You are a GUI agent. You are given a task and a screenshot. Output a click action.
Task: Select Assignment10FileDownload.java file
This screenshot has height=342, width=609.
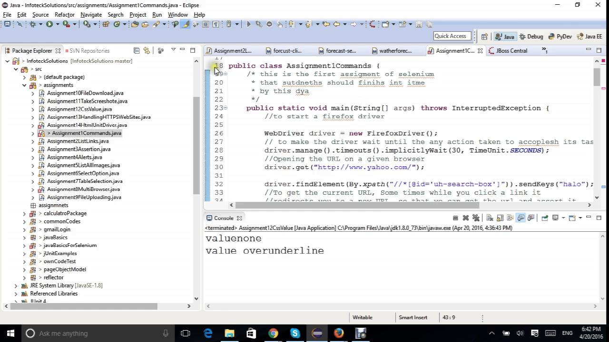point(85,93)
